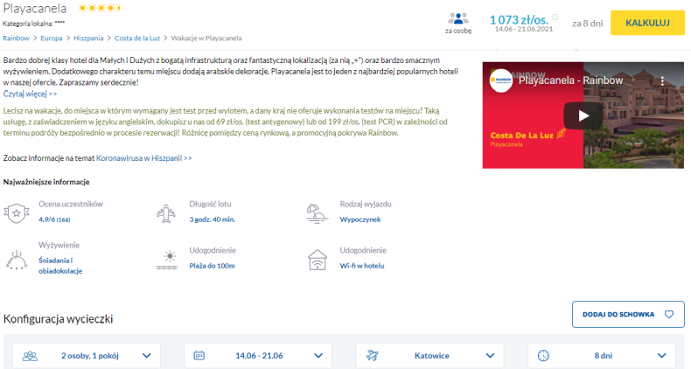Click the Wi-fi house icon
The height and width of the screenshot is (369, 691).
318,260
